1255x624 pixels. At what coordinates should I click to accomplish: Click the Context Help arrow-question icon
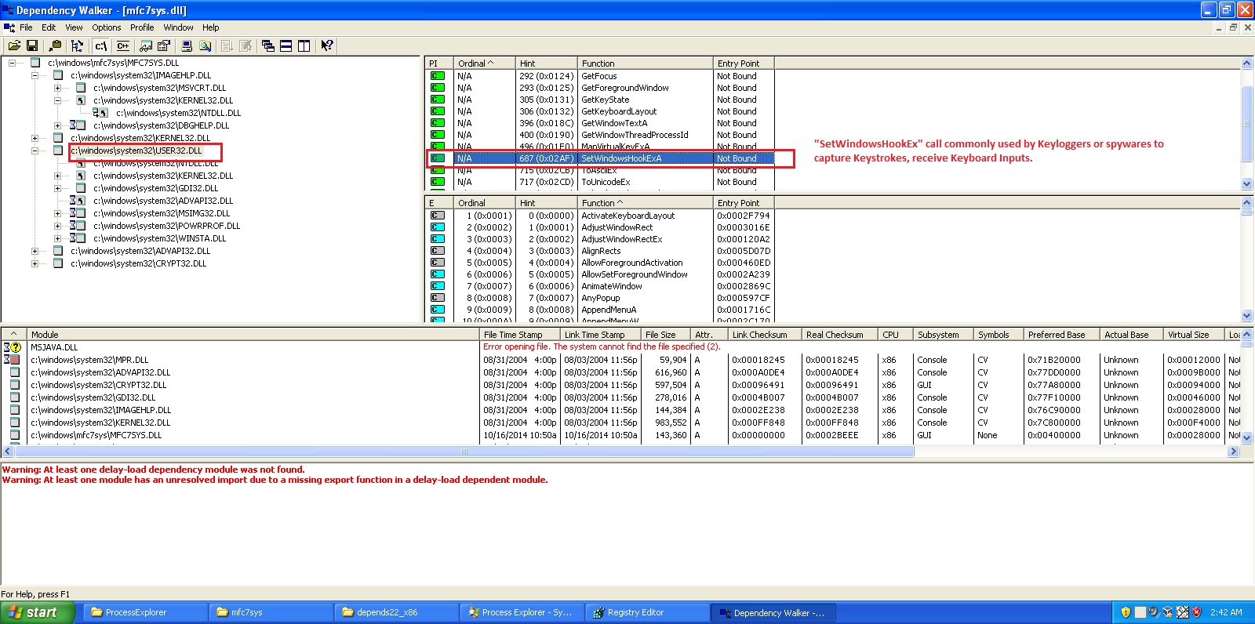coord(327,46)
